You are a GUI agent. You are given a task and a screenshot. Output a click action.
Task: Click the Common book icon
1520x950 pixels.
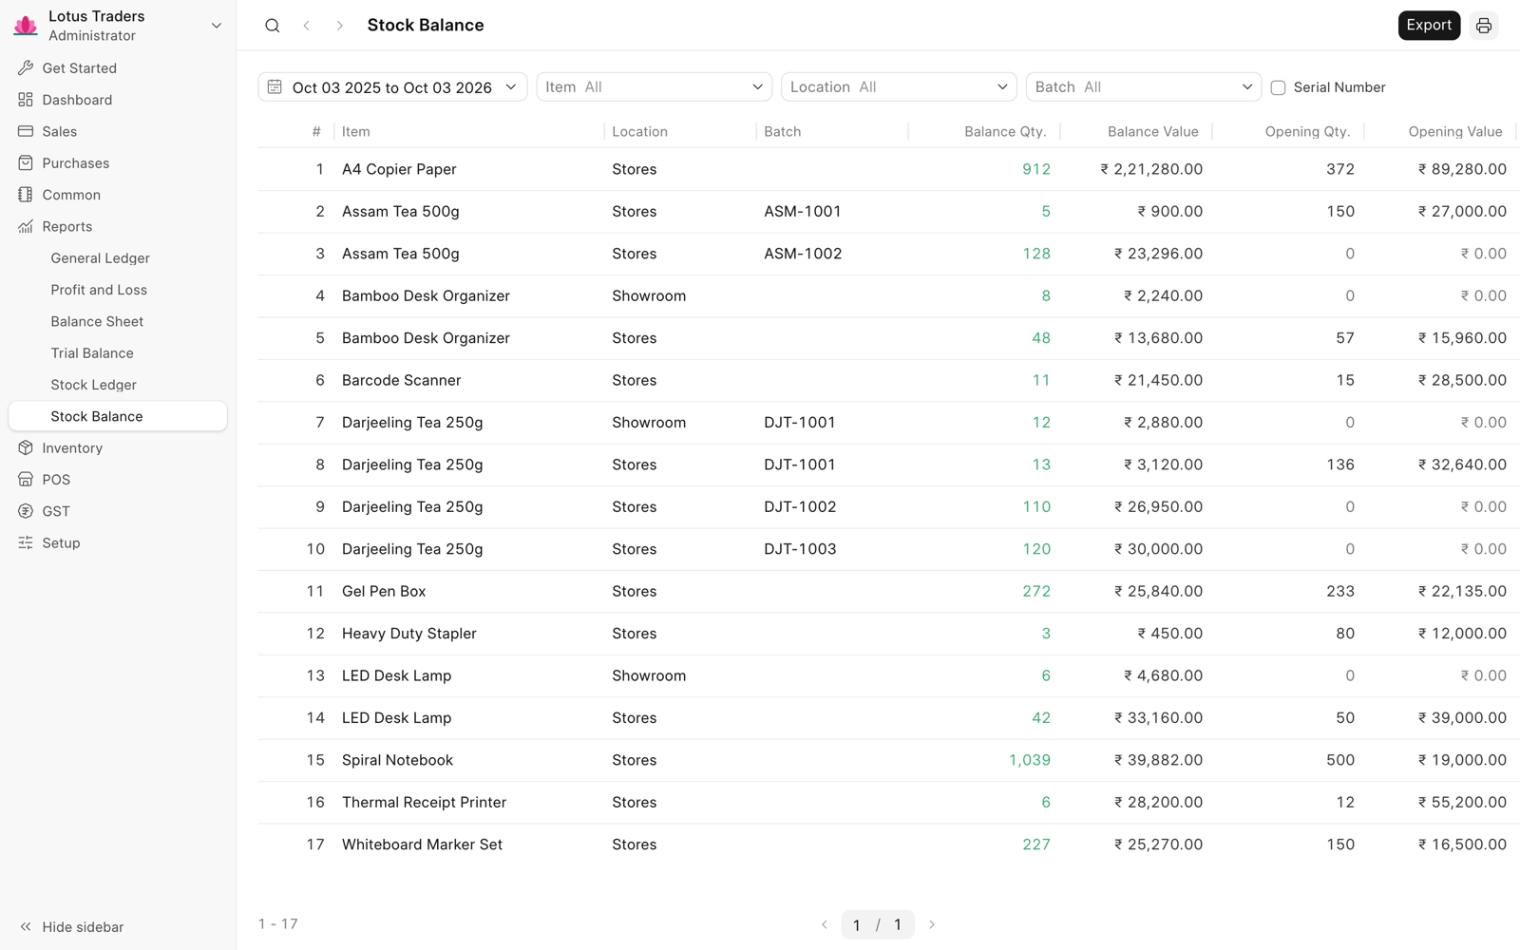(x=26, y=195)
